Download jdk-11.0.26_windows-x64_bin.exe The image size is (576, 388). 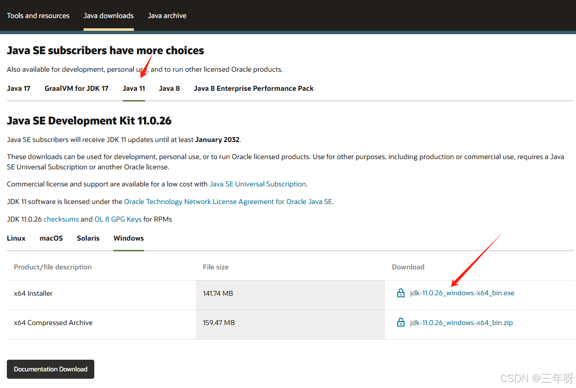click(x=462, y=293)
